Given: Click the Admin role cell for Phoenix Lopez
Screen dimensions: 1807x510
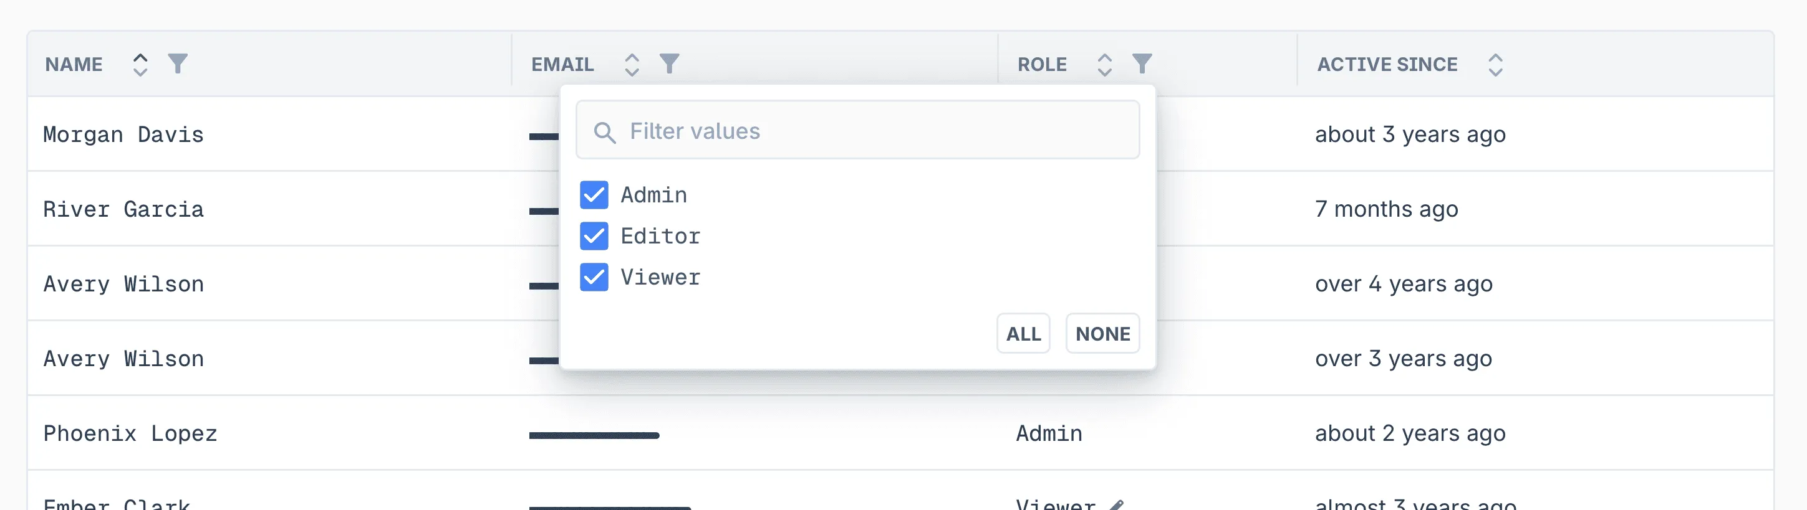Looking at the screenshot, I should coord(1049,433).
